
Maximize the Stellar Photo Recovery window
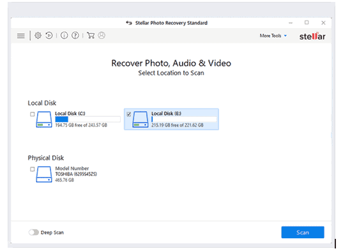click(307, 22)
